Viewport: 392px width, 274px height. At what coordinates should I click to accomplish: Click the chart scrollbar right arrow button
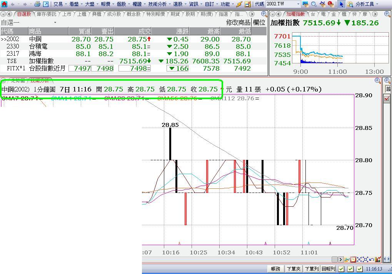tap(340, 259)
